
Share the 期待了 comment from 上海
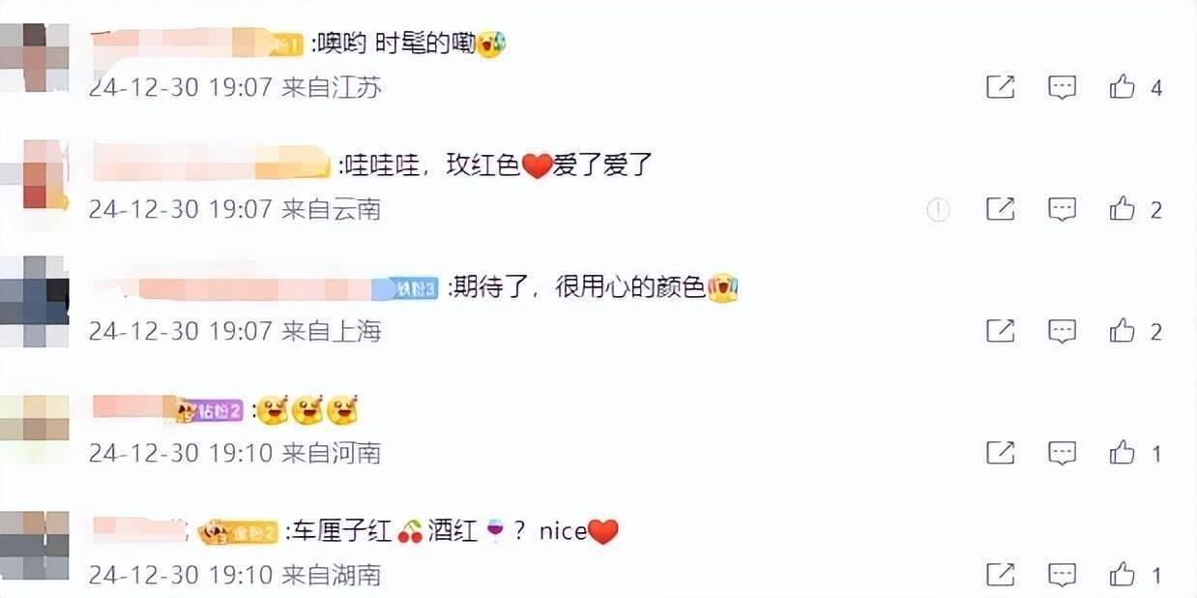click(x=1000, y=331)
